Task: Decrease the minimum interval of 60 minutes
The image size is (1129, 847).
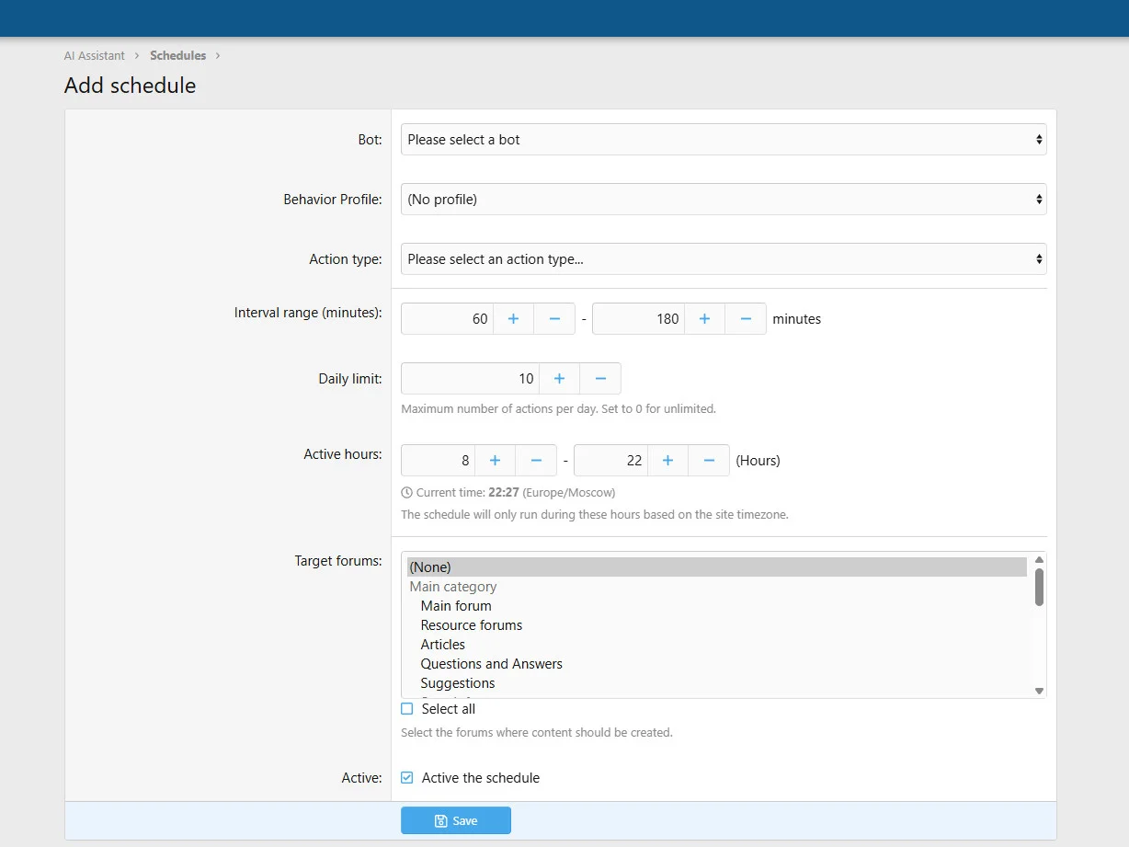Action: 554,318
